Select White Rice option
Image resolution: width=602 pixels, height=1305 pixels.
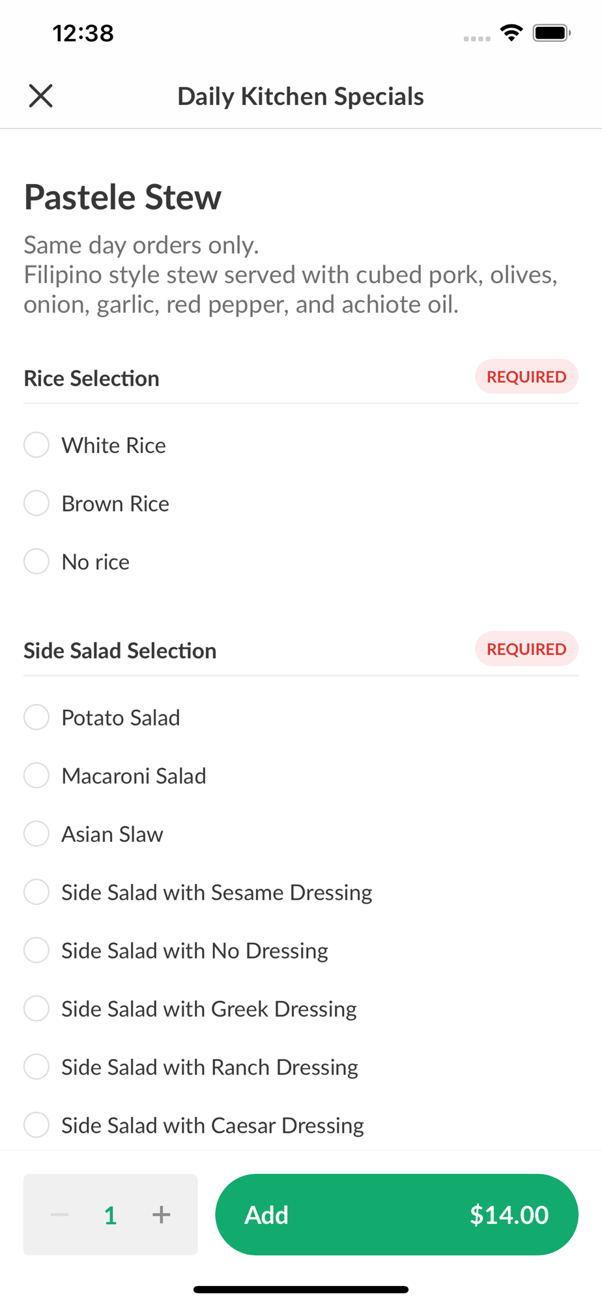(36, 445)
